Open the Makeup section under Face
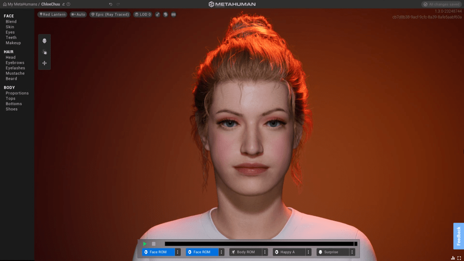 [x=13, y=43]
